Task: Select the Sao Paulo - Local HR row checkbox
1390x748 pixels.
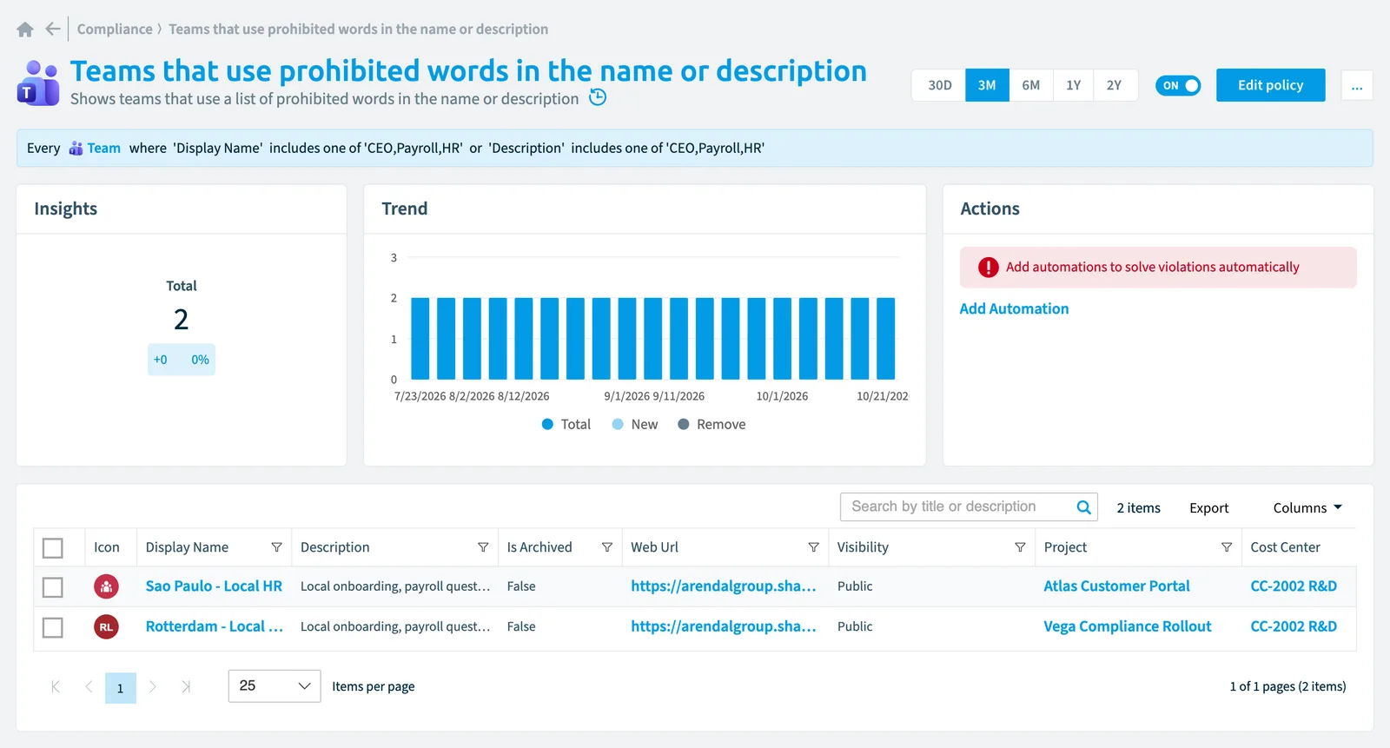Action: pos(53,587)
